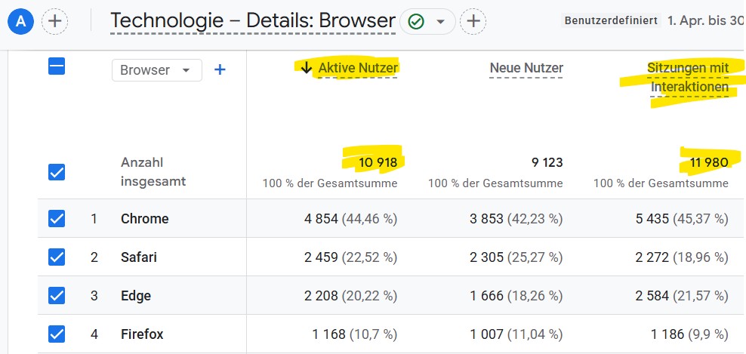This screenshot has height=354, width=746.
Task: Select the Edge browser name
Action: (x=136, y=296)
